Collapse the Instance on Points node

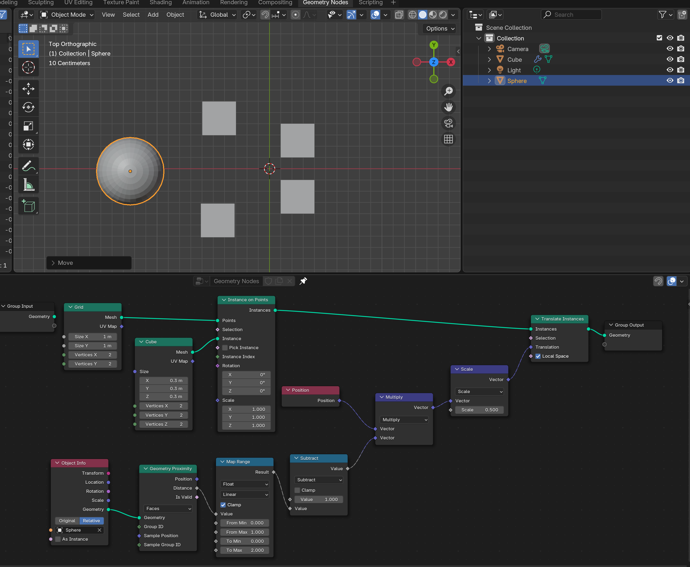pos(224,300)
